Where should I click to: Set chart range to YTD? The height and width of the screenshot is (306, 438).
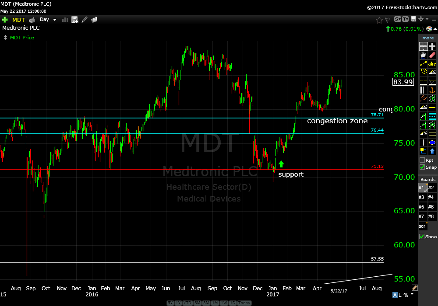pyautogui.click(x=187, y=303)
